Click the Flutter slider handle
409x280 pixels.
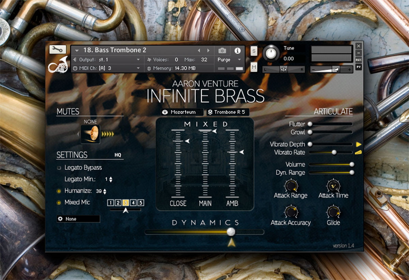(x=310, y=124)
